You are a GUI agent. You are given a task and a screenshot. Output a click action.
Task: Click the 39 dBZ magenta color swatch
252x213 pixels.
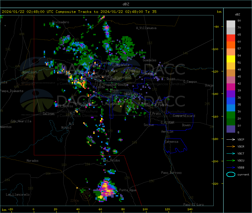[231, 87]
